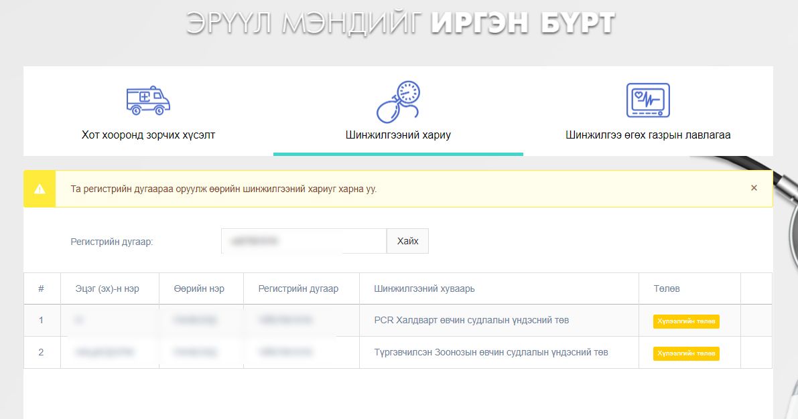Click the # column header
Viewport: 798px width, 419px height.
(x=42, y=288)
